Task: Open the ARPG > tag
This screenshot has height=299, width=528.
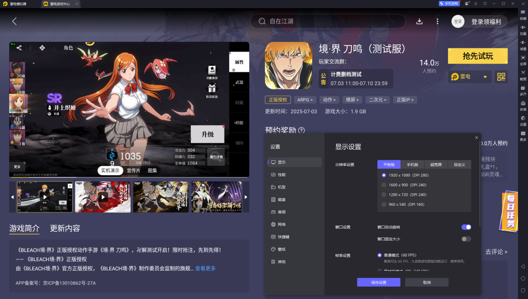Action: [x=305, y=100]
